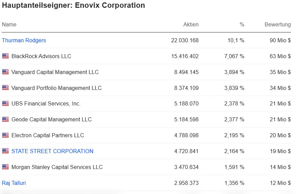
Task: Click share count 2.958.373
Action: point(186,183)
